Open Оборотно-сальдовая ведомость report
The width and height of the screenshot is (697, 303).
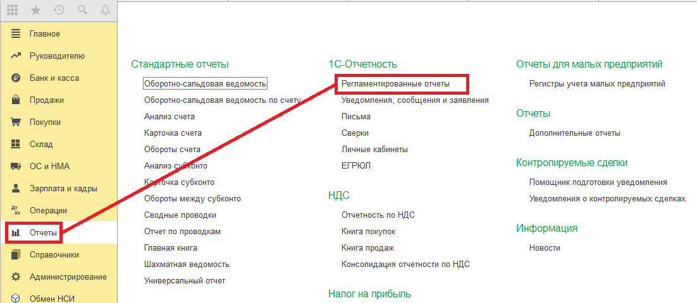click(x=206, y=83)
